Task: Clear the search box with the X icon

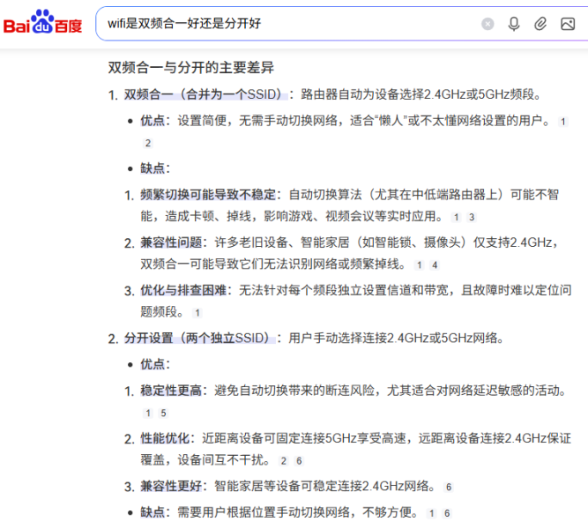Action: (488, 24)
